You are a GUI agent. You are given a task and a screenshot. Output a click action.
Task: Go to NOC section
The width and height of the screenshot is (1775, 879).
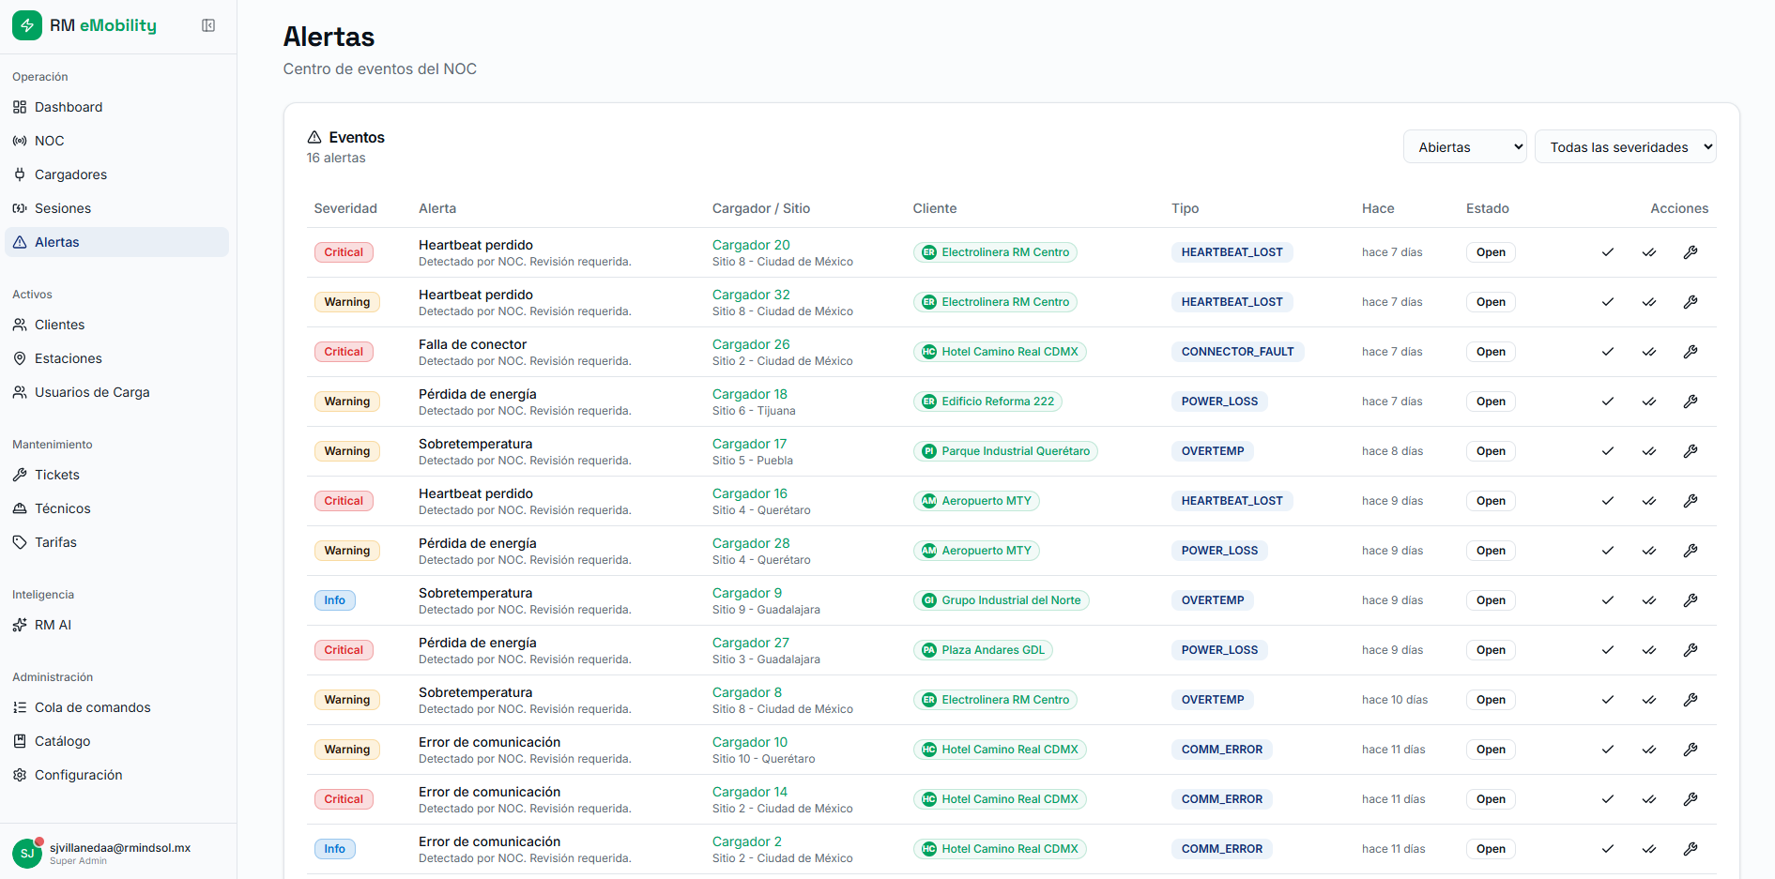[116, 141]
